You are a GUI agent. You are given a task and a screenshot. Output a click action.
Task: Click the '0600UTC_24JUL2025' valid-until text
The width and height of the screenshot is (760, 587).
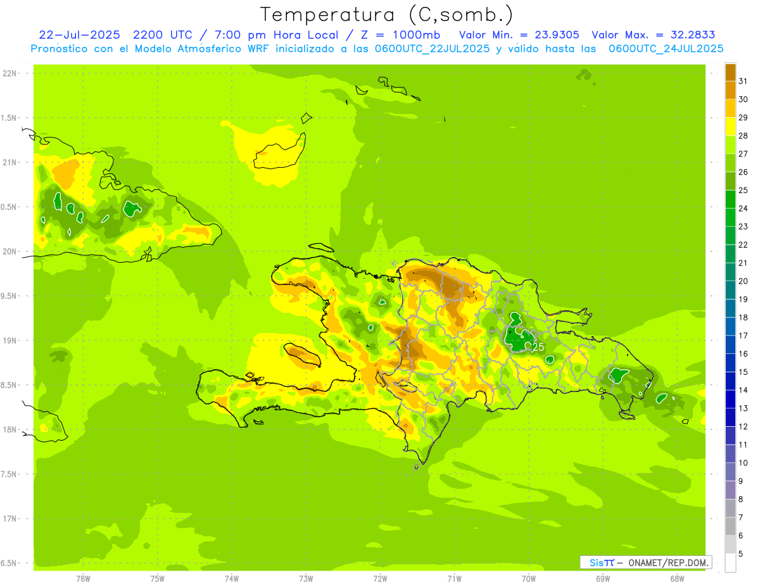(x=666, y=49)
